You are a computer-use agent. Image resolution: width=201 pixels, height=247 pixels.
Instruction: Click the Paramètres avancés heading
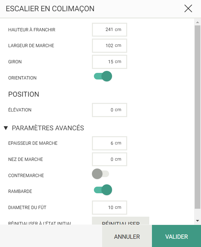48,128
